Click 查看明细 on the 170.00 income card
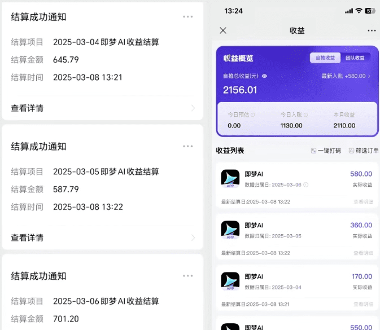The width and height of the screenshot is (380, 330). [x=363, y=305]
